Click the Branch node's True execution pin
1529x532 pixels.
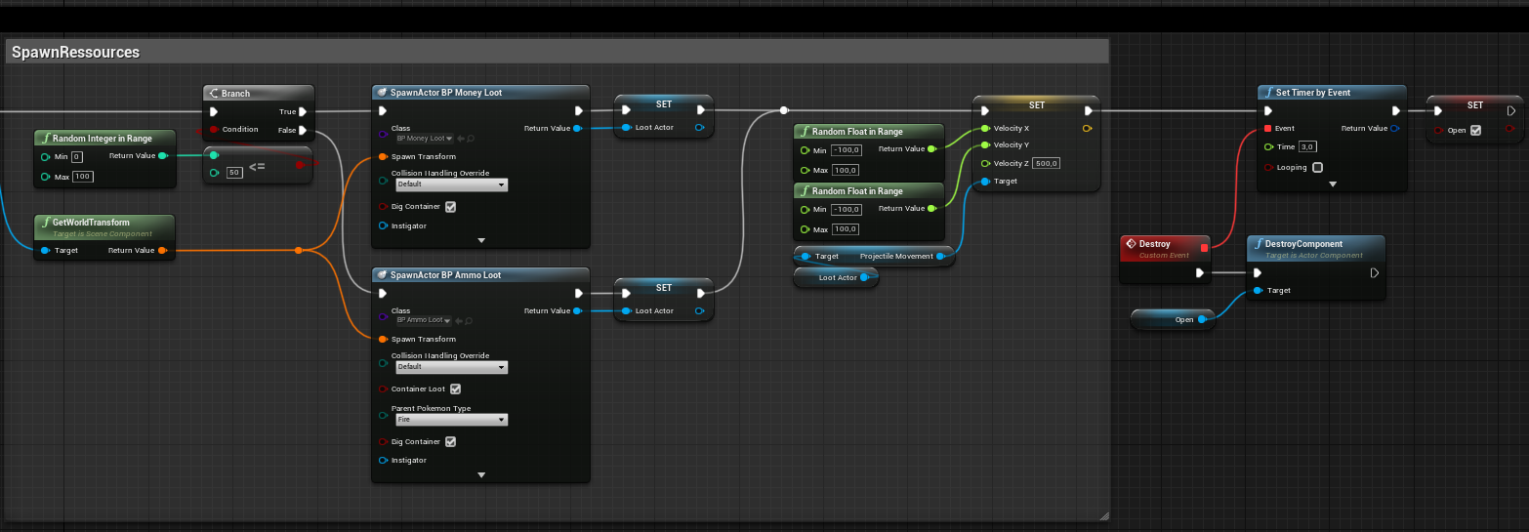click(303, 111)
